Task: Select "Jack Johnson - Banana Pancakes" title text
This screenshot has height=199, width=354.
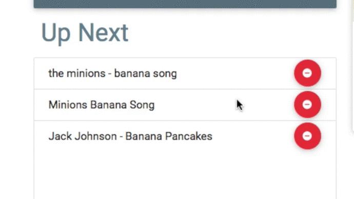Action: (x=130, y=136)
